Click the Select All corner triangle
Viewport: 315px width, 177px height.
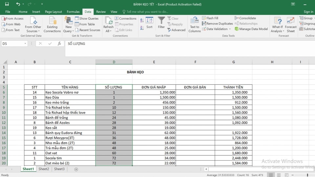(x=5, y=62)
